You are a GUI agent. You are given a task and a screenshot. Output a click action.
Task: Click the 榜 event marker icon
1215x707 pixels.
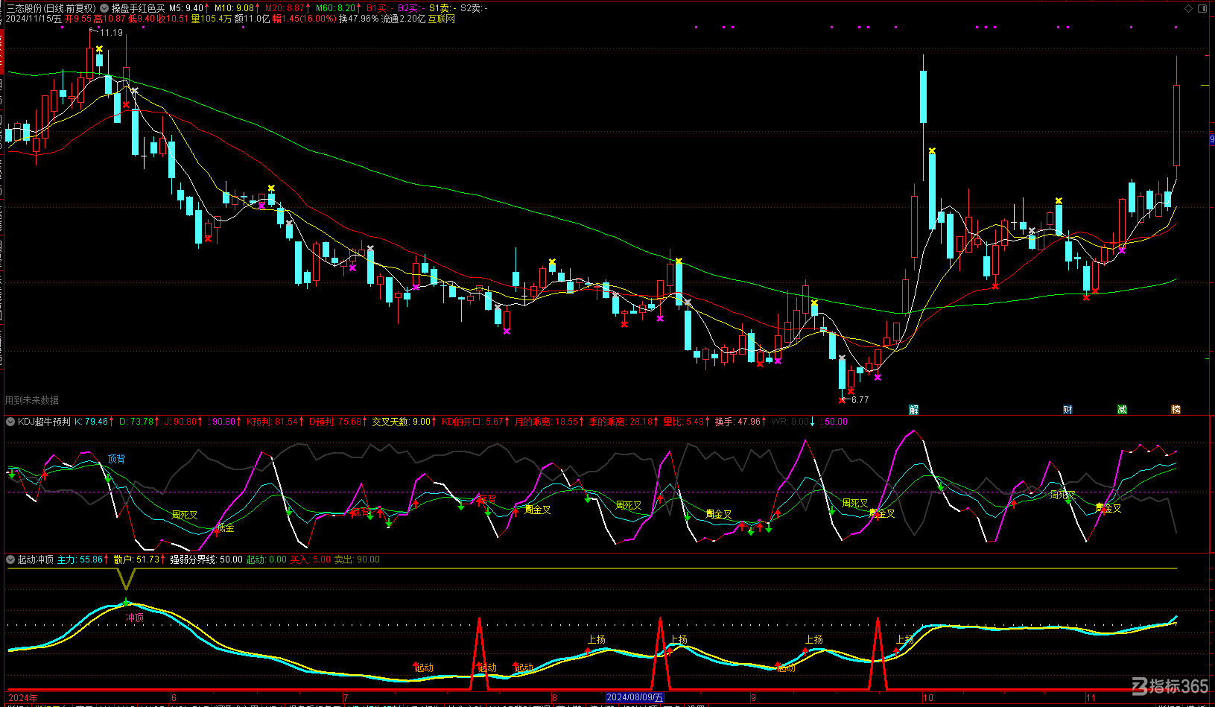coord(1176,409)
